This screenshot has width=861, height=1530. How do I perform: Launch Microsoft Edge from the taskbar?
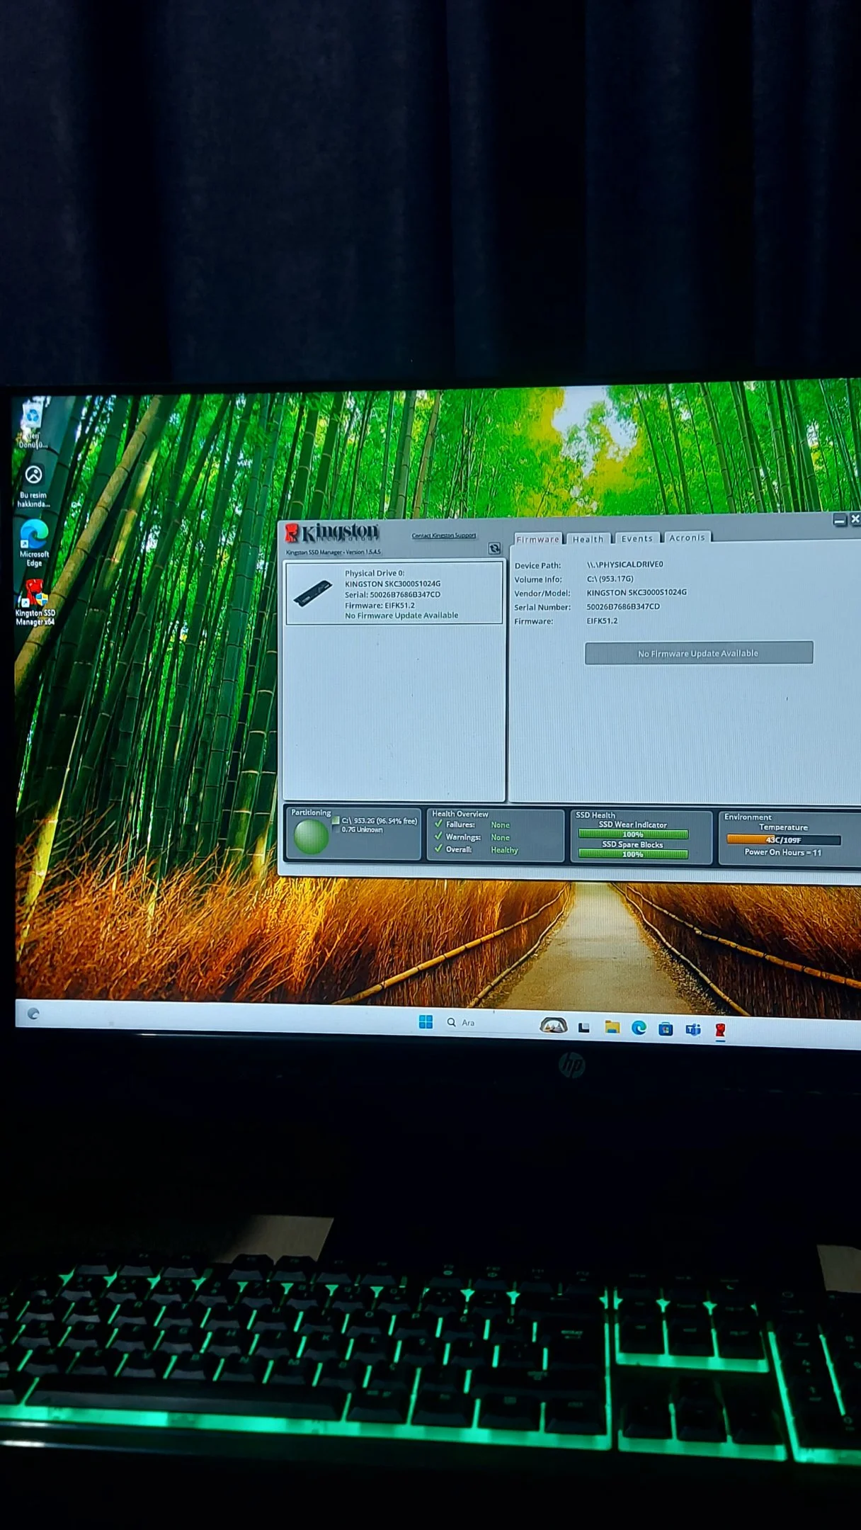(x=639, y=1028)
